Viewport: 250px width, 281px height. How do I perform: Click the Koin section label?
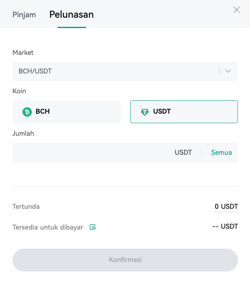(19, 91)
